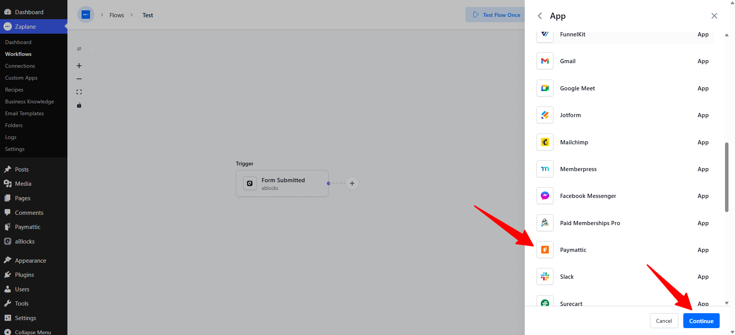Toggle the canvas lock icon
This screenshot has height=335, width=735.
[79, 105]
